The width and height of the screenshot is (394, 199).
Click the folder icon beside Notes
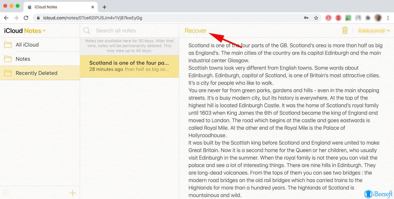(x=8, y=59)
